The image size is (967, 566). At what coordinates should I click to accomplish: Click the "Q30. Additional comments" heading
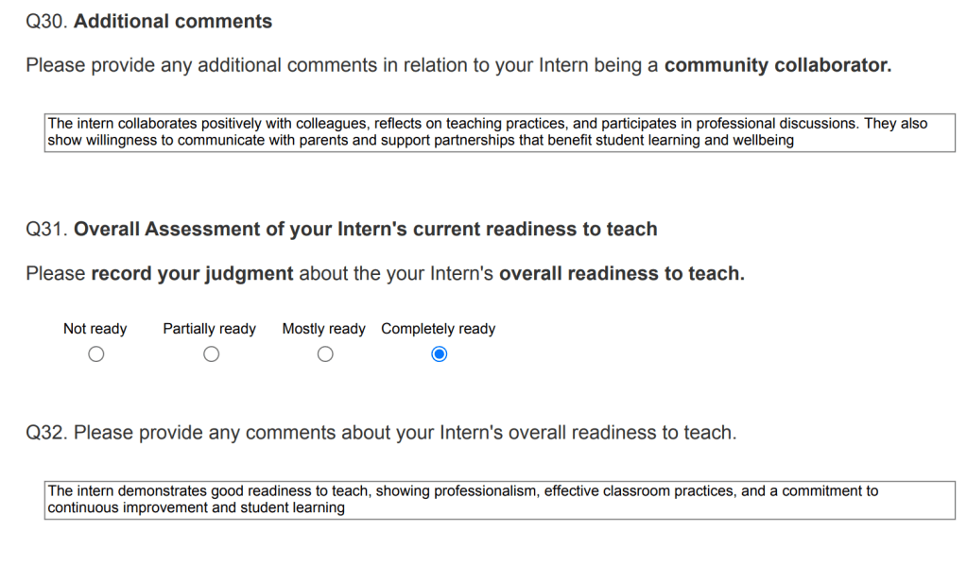tap(149, 22)
